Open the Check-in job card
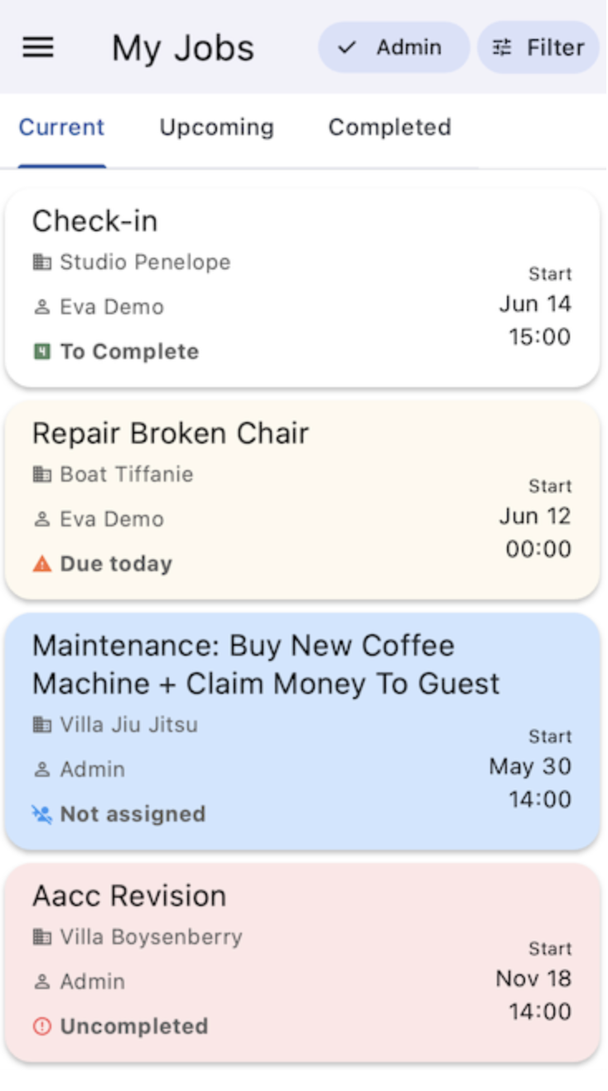 [302, 222]
